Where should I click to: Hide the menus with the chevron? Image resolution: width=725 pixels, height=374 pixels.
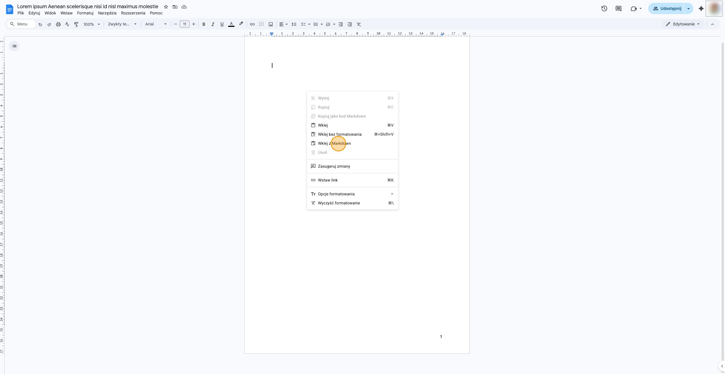[x=713, y=24]
